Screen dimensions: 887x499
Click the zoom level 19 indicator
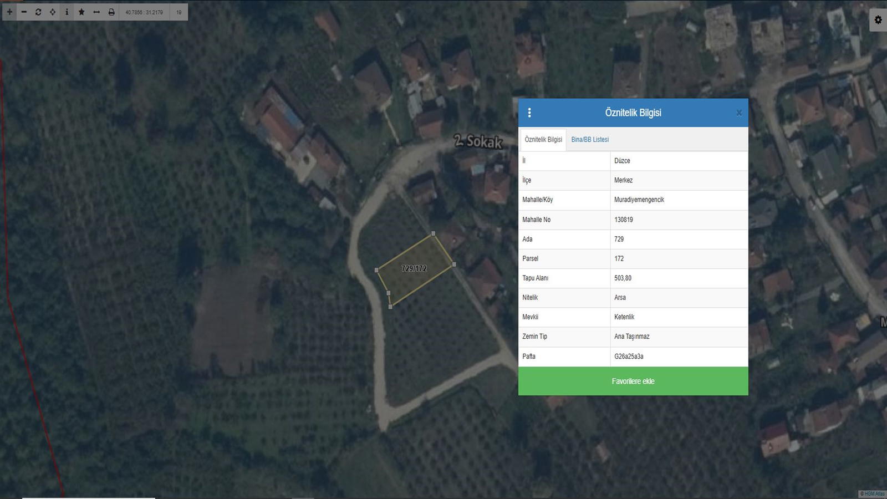pyautogui.click(x=179, y=12)
